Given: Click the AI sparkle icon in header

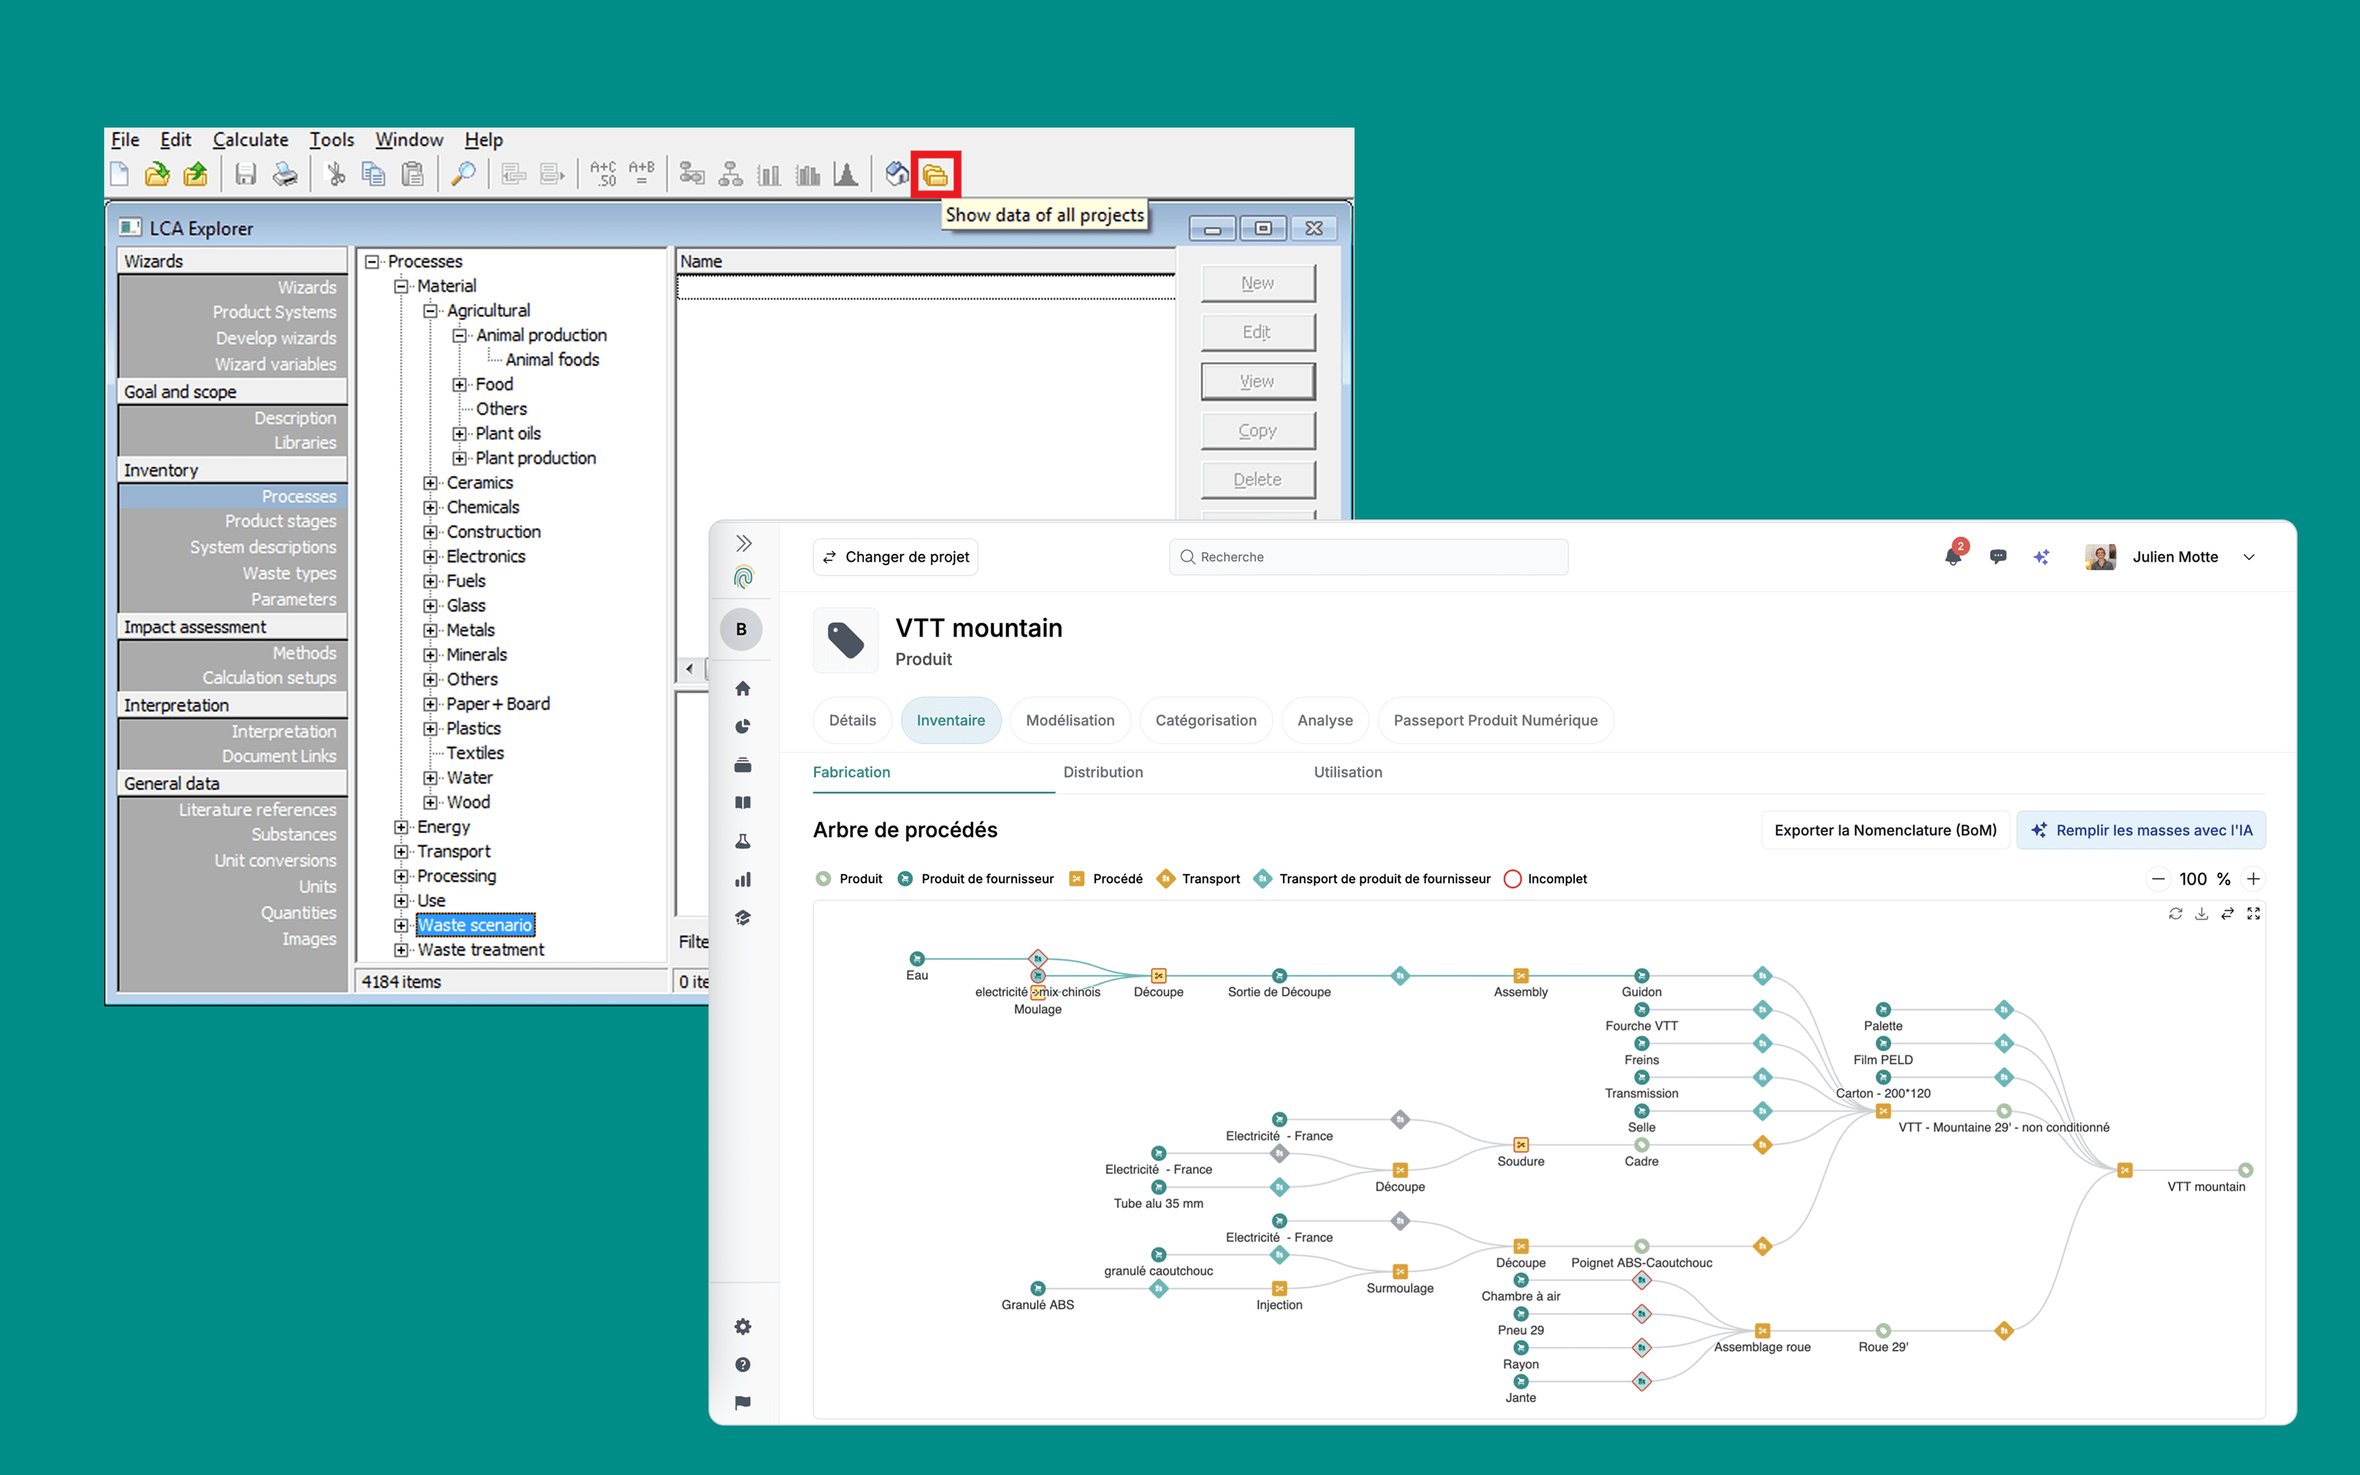Looking at the screenshot, I should [x=2041, y=557].
